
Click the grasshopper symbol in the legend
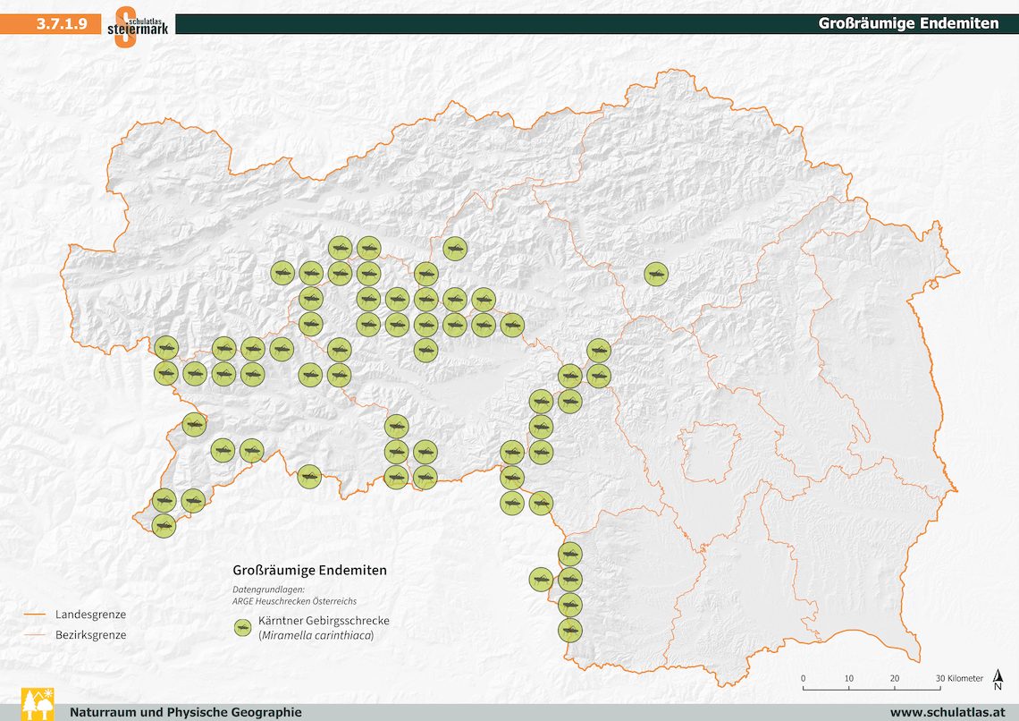click(x=242, y=628)
